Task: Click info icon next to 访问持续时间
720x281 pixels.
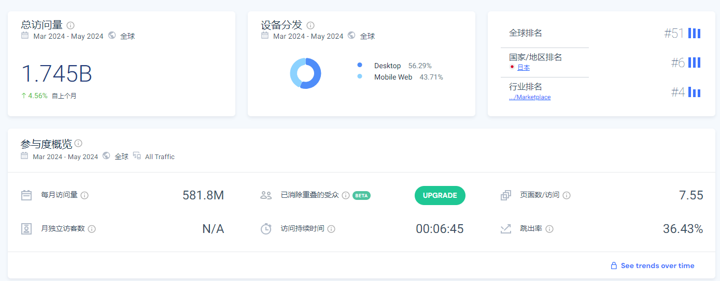Action: pos(331,229)
